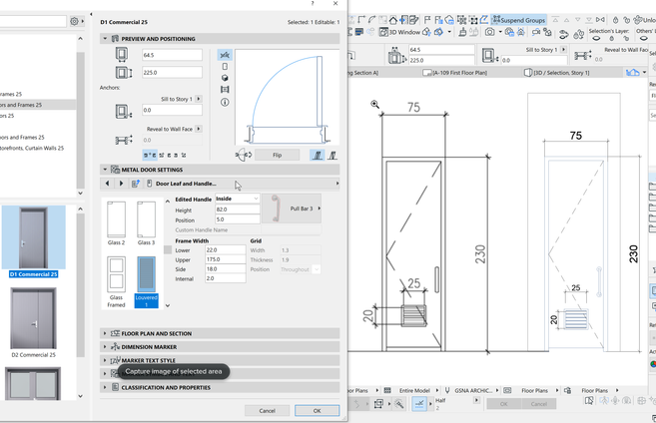Toggle the right door opening side button
656x423 pixels.
[x=332, y=156]
